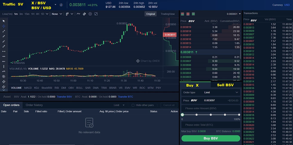Screen dimensions: 293x145
Task: Open the 0.000001 depth precision dropdown
Action: tap(234, 14)
